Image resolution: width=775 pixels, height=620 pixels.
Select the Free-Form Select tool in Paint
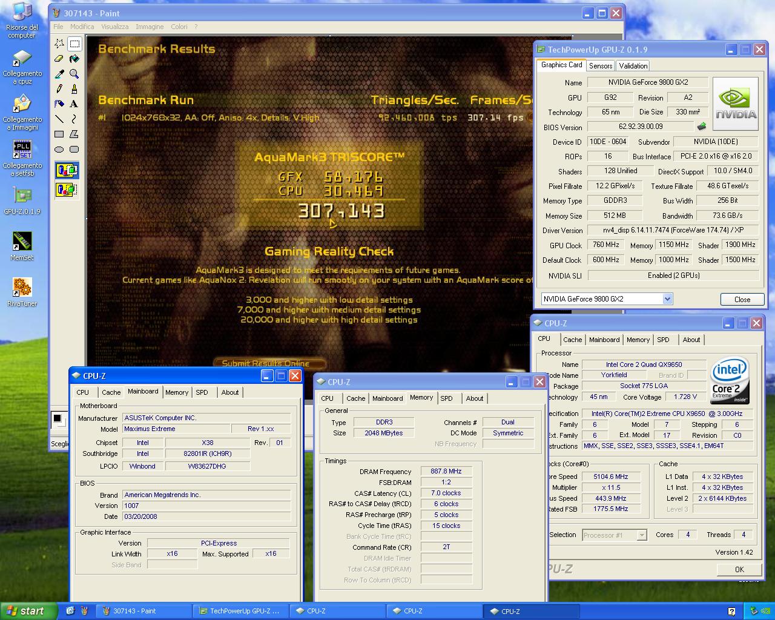click(x=59, y=44)
